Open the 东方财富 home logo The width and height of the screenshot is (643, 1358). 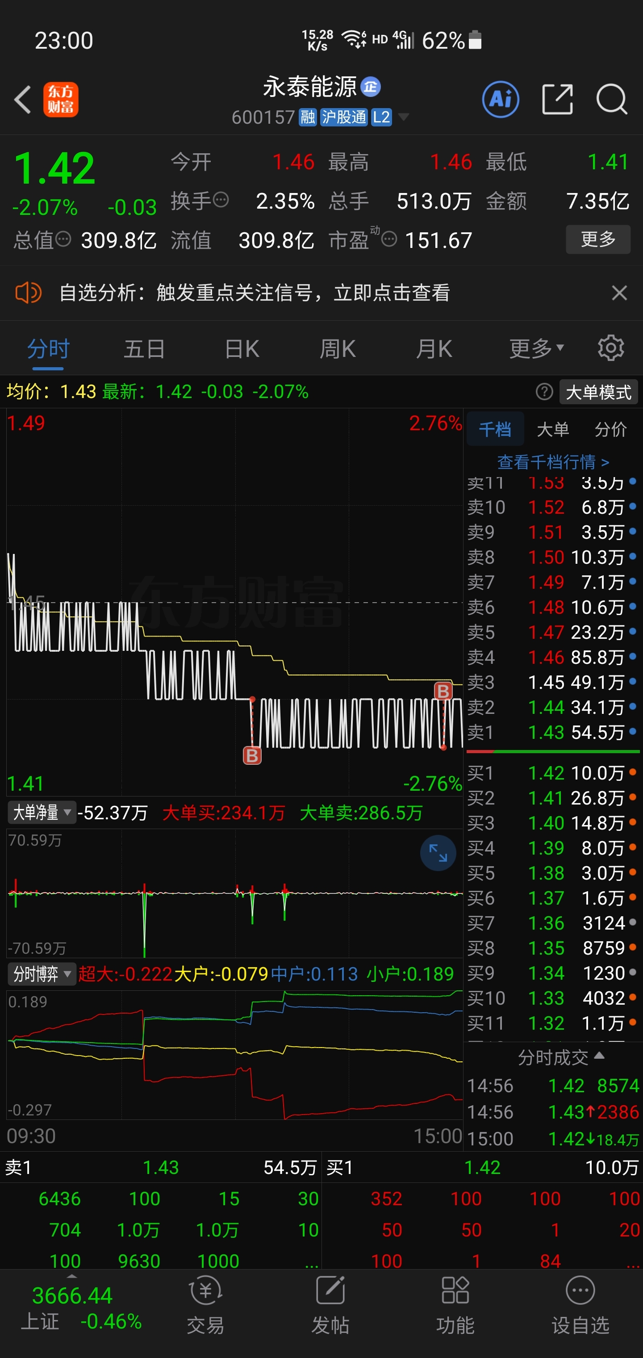pos(61,99)
